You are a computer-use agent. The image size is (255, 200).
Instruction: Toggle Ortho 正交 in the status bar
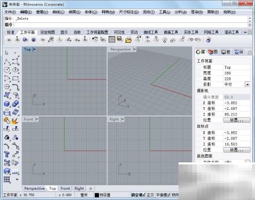coord(150,195)
